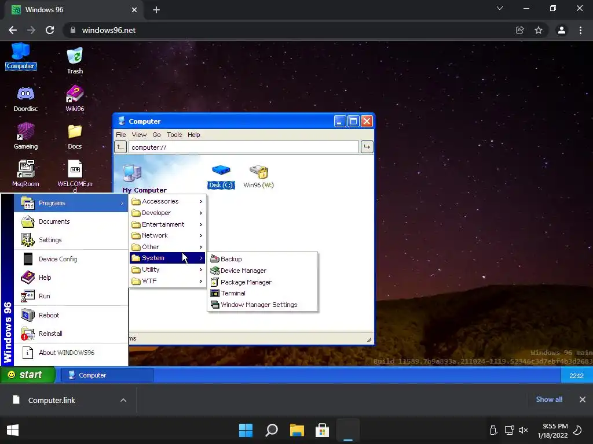Open a new browser tab
The image size is (593, 444).
(156, 10)
